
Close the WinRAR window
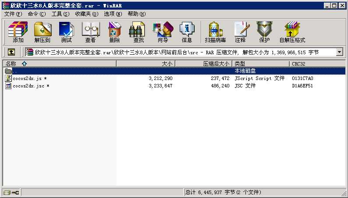(x=342, y=6)
